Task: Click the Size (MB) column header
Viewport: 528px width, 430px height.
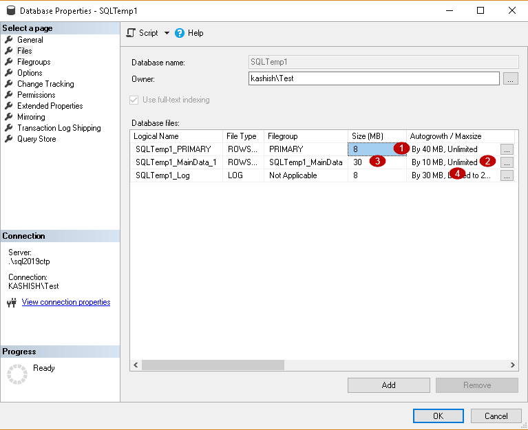Action: pyautogui.click(x=377, y=136)
